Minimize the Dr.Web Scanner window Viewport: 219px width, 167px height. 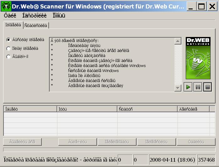pos(191,6)
